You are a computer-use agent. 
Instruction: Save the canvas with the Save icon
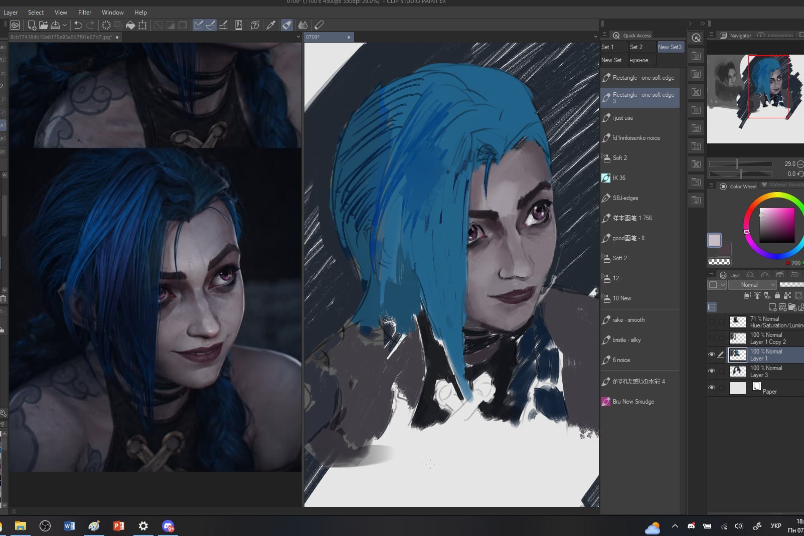55,25
